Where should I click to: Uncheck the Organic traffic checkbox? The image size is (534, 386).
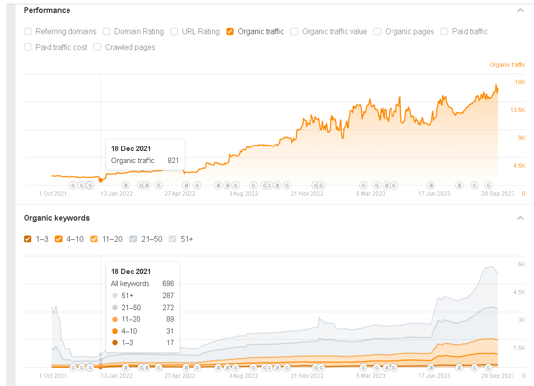coord(230,32)
